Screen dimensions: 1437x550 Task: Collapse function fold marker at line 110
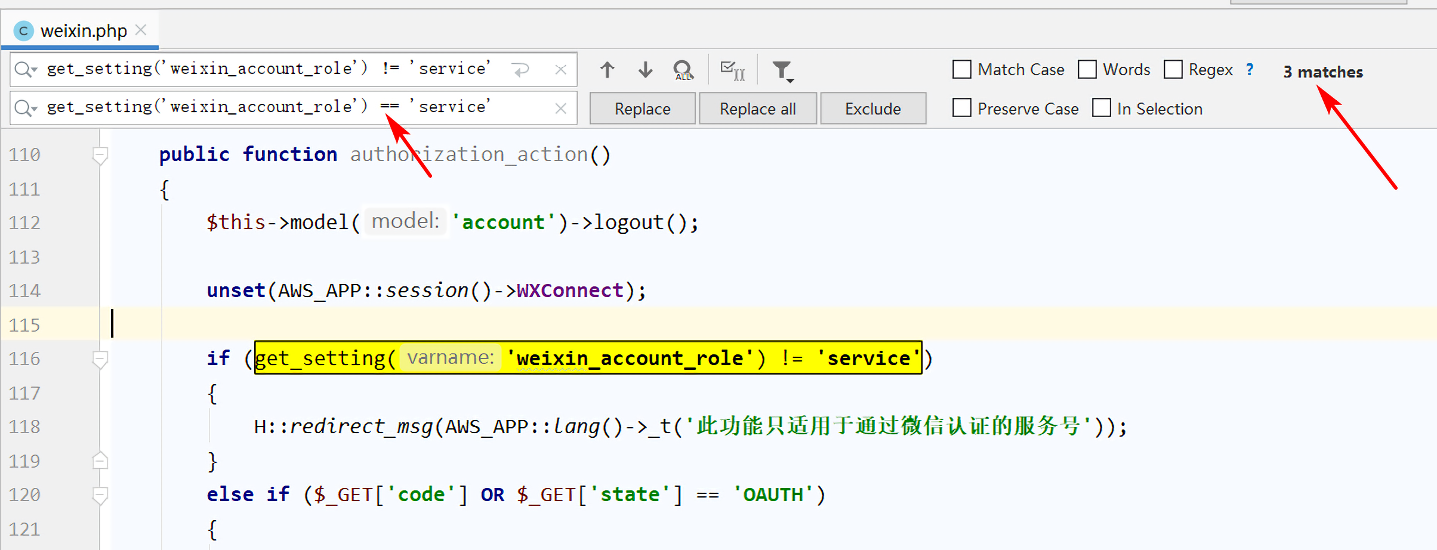tap(100, 156)
